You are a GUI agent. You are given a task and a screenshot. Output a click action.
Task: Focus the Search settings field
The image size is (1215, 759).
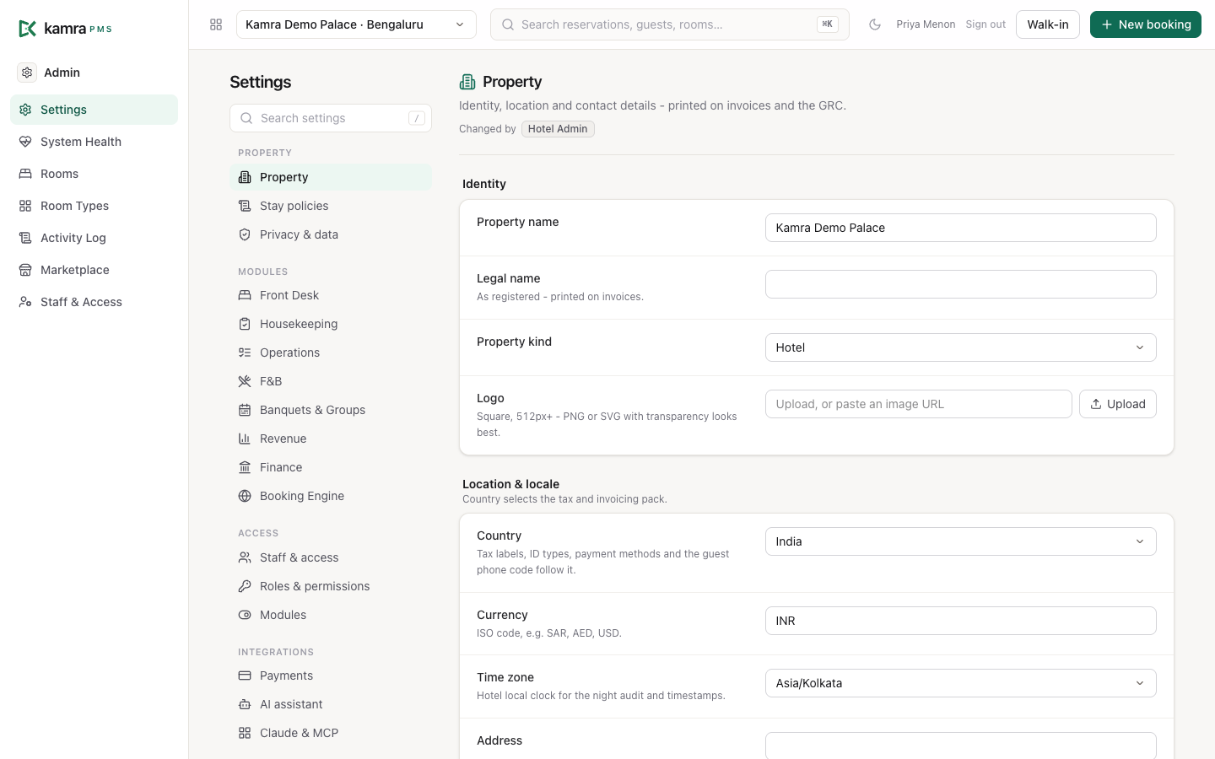pos(331,118)
